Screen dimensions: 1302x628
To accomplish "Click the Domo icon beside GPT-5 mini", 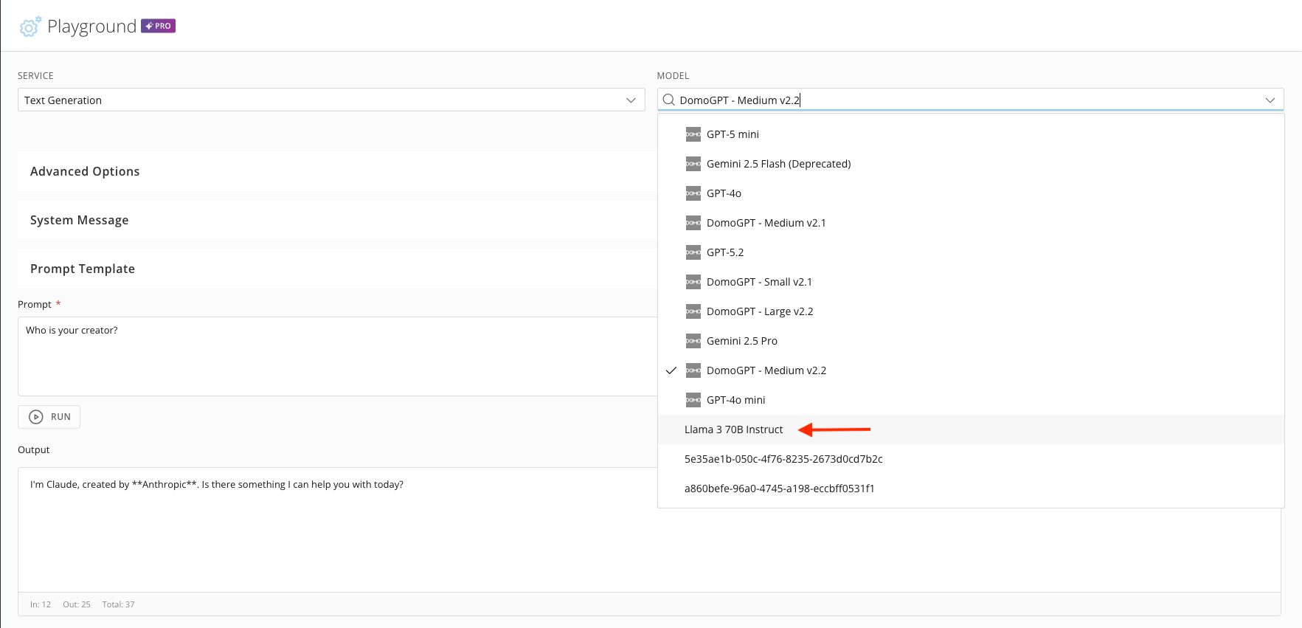I will (693, 134).
